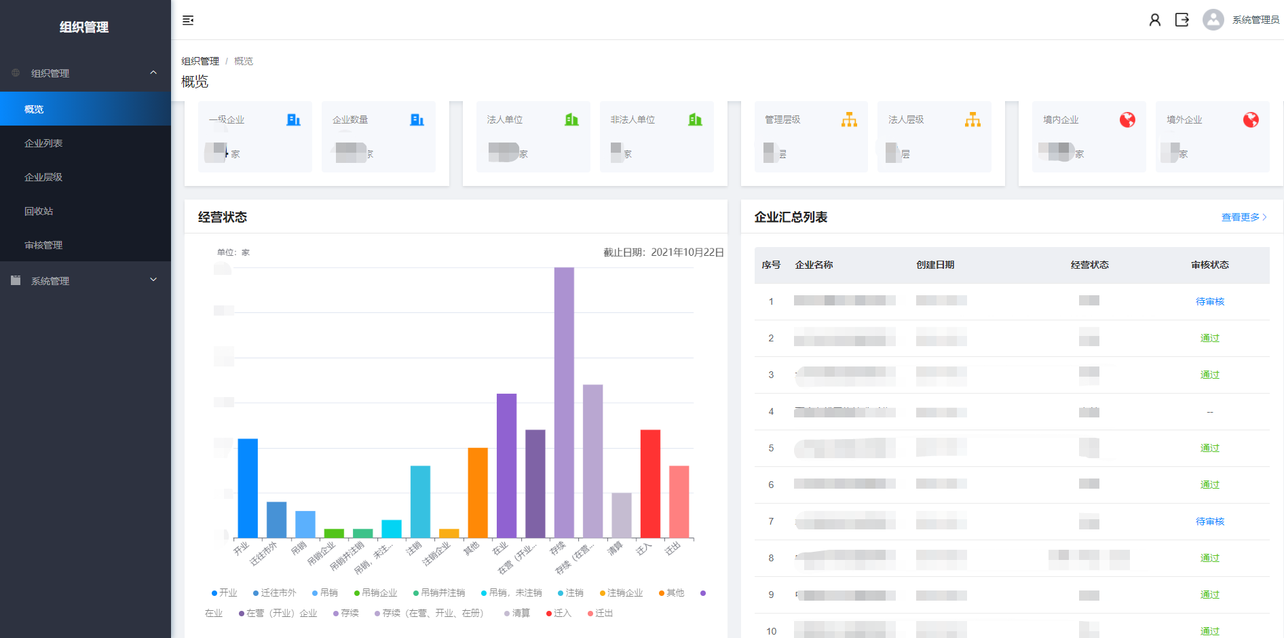Click 通过 status in row 5
1284x638 pixels.
(1210, 448)
